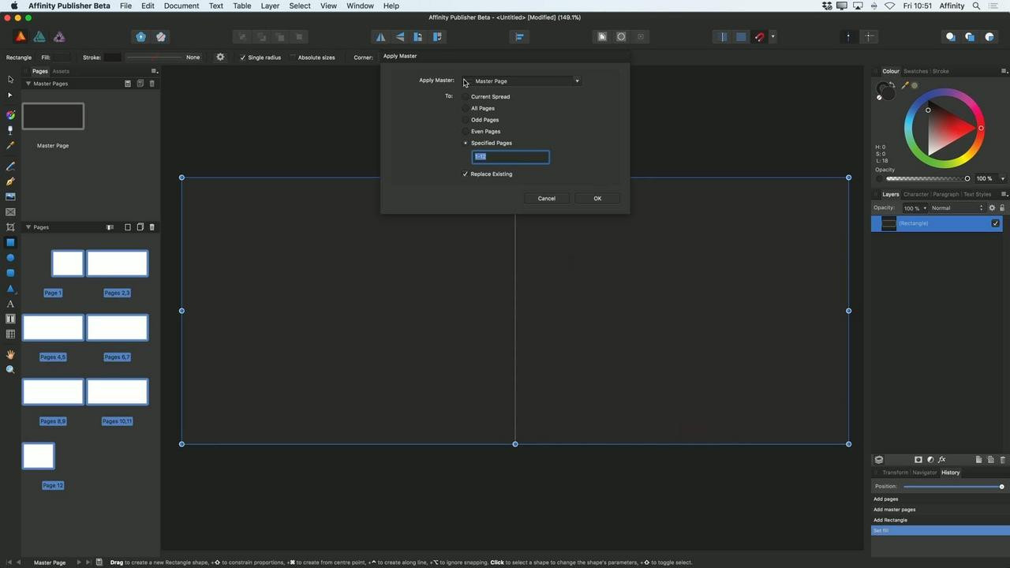
Task: Select the Move tool in the toolbox
Action: coord(10,80)
